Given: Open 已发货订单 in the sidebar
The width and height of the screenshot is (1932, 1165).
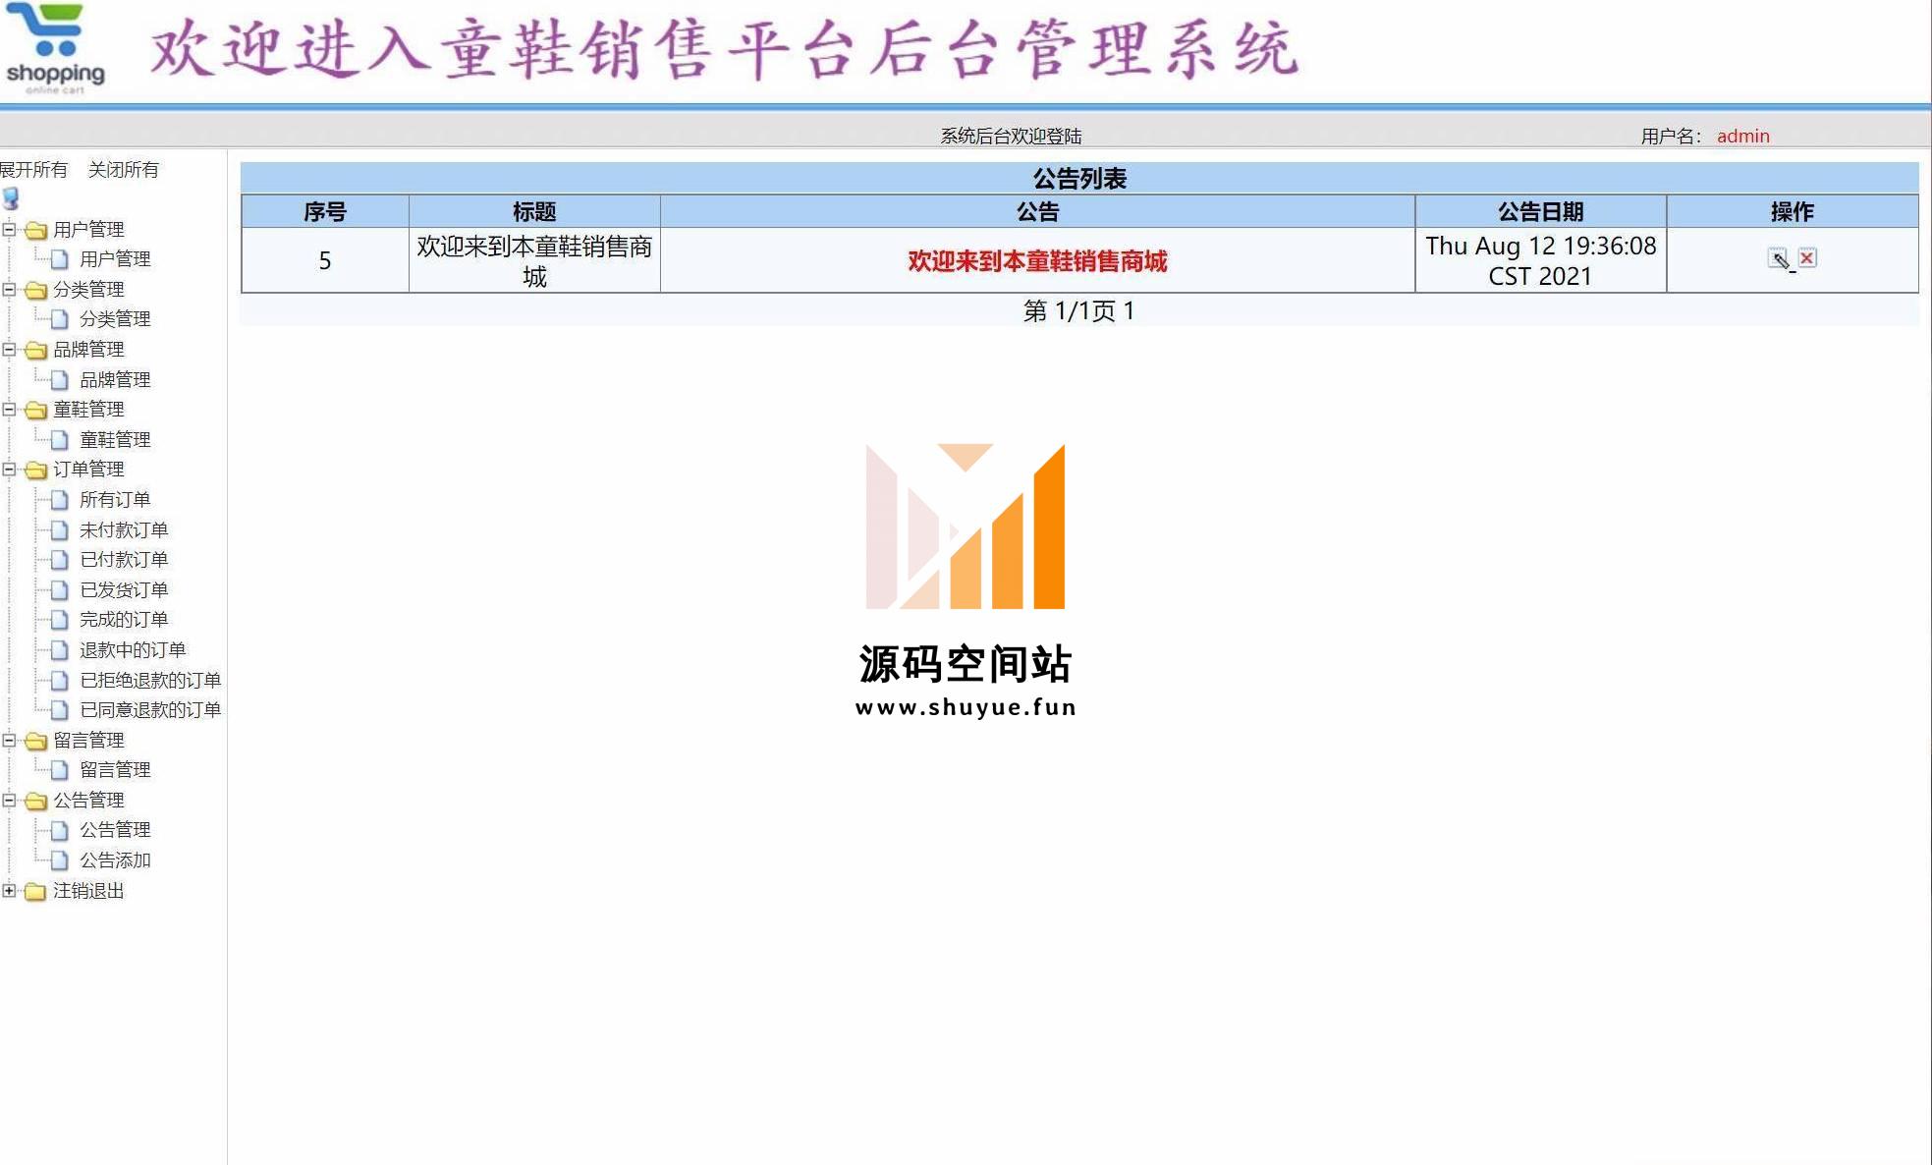Looking at the screenshot, I should pyautogui.click(x=124, y=590).
